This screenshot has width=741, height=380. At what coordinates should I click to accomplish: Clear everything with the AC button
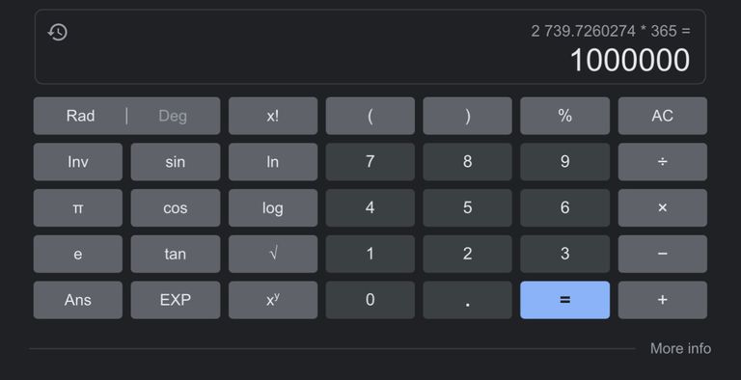point(662,116)
